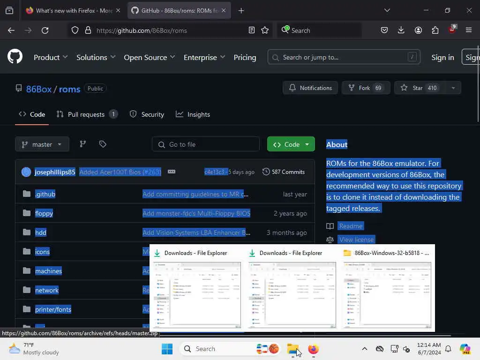
Task: Open Copilot preview icon in taskbar
Action: (x=465, y=349)
